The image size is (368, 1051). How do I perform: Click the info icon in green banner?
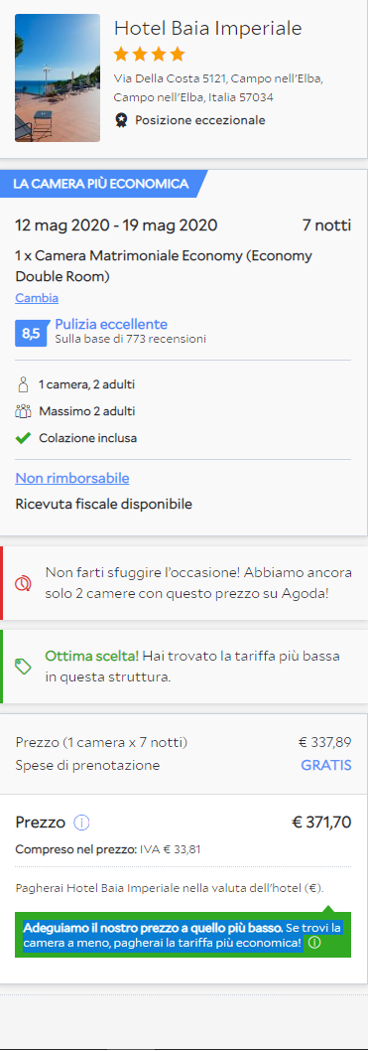click(x=314, y=943)
